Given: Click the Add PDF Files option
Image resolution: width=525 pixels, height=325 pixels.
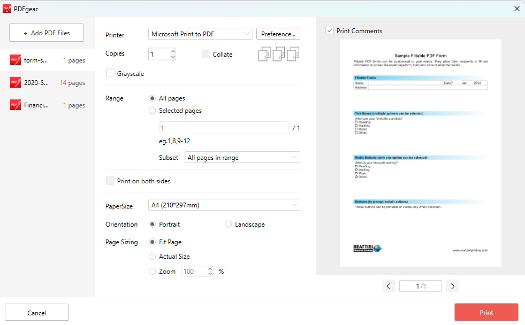Looking at the screenshot, I should click(46, 33).
